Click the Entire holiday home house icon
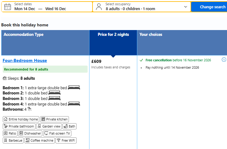 click(6, 119)
